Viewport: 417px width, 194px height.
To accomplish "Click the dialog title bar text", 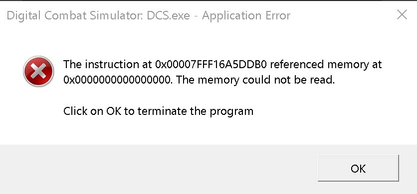I will tap(149, 15).
